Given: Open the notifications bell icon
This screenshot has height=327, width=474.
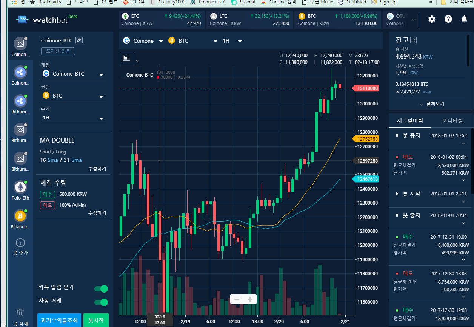Looking at the screenshot, I should [465, 19].
